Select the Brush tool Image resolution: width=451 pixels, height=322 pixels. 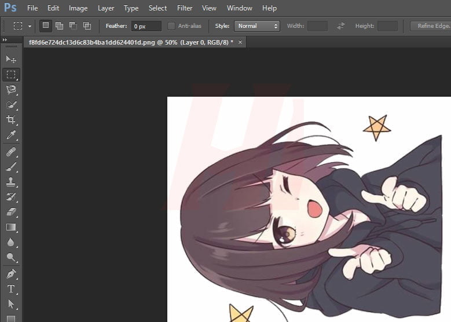pos(11,167)
